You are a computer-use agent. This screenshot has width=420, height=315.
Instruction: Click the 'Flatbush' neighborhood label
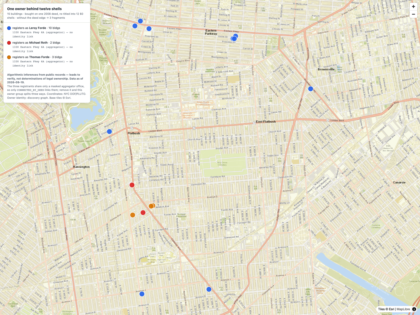click(x=134, y=133)
